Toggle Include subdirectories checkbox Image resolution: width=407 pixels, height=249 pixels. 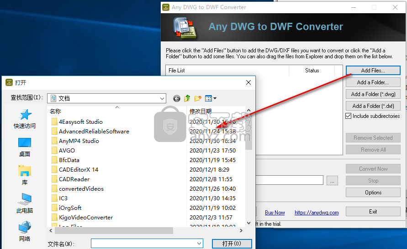tap(349, 116)
